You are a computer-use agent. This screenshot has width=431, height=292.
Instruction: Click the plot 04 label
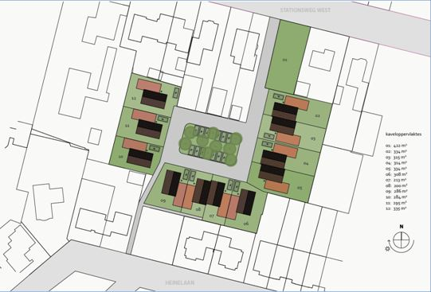[306, 163]
